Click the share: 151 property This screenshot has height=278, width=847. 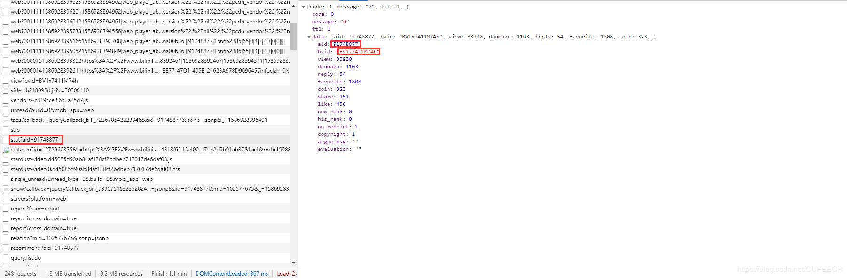click(333, 97)
